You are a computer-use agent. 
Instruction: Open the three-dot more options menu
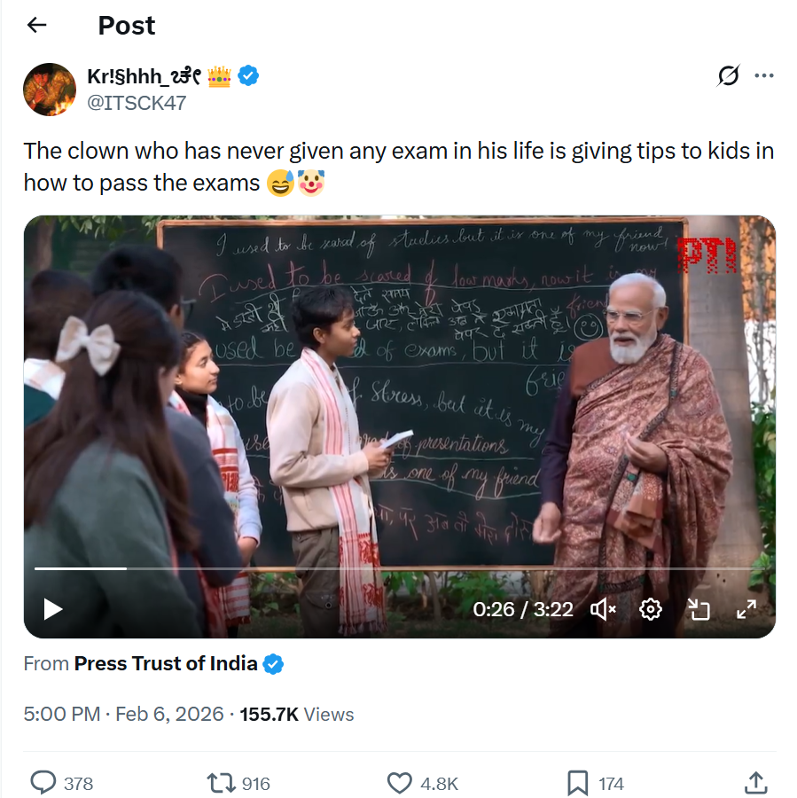(x=763, y=76)
